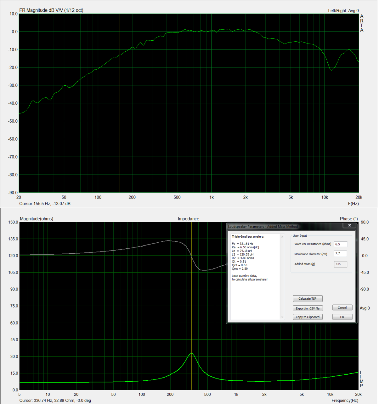
Task: Close the Added Mass Method dialog
Action: (349, 226)
